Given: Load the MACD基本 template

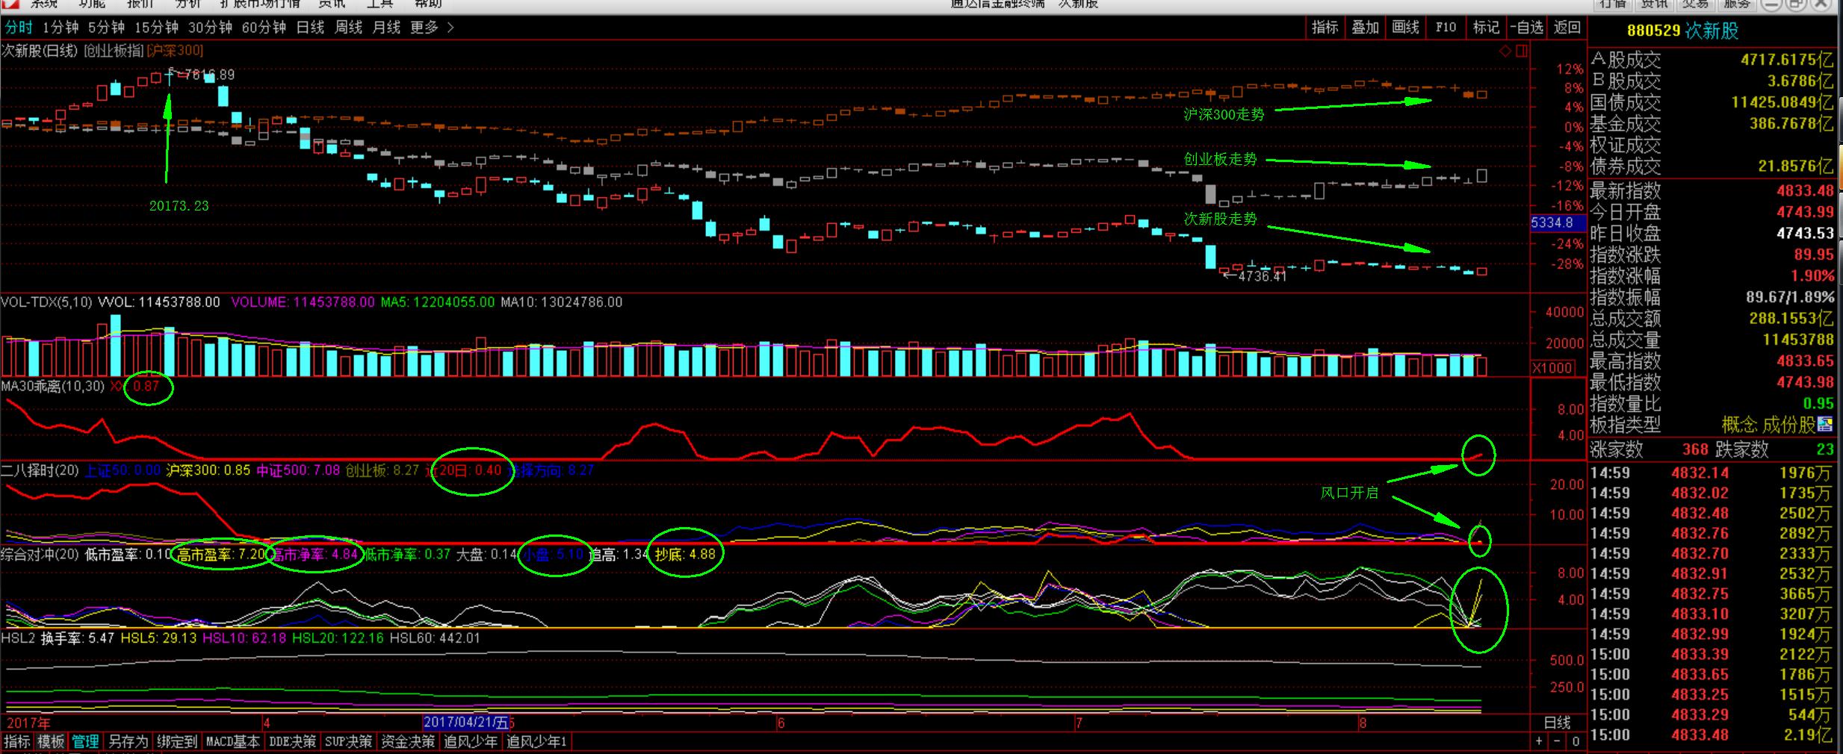Looking at the screenshot, I should tap(233, 741).
